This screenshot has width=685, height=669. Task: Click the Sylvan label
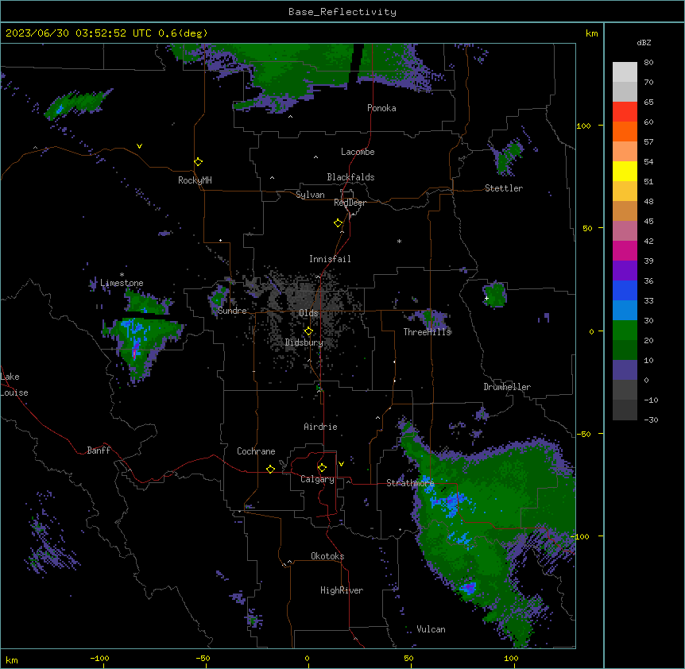pyautogui.click(x=310, y=195)
